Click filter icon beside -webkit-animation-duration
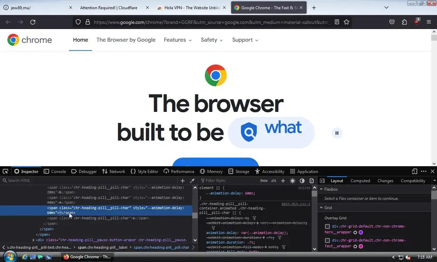 coord(279,237)
